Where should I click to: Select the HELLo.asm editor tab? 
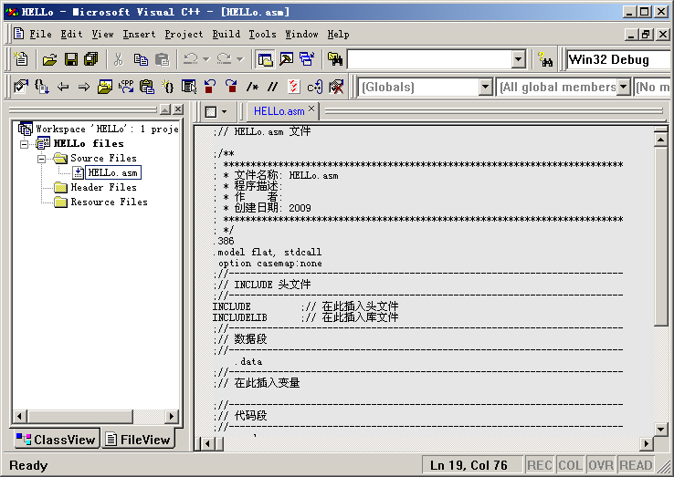click(279, 111)
